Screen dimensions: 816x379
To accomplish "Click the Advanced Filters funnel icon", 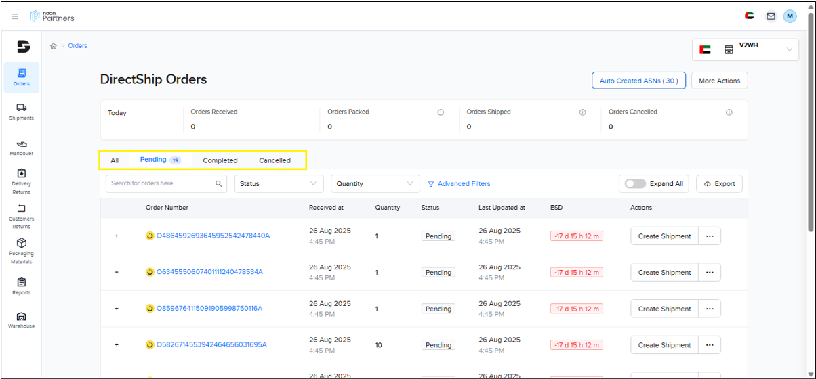I will pos(431,184).
